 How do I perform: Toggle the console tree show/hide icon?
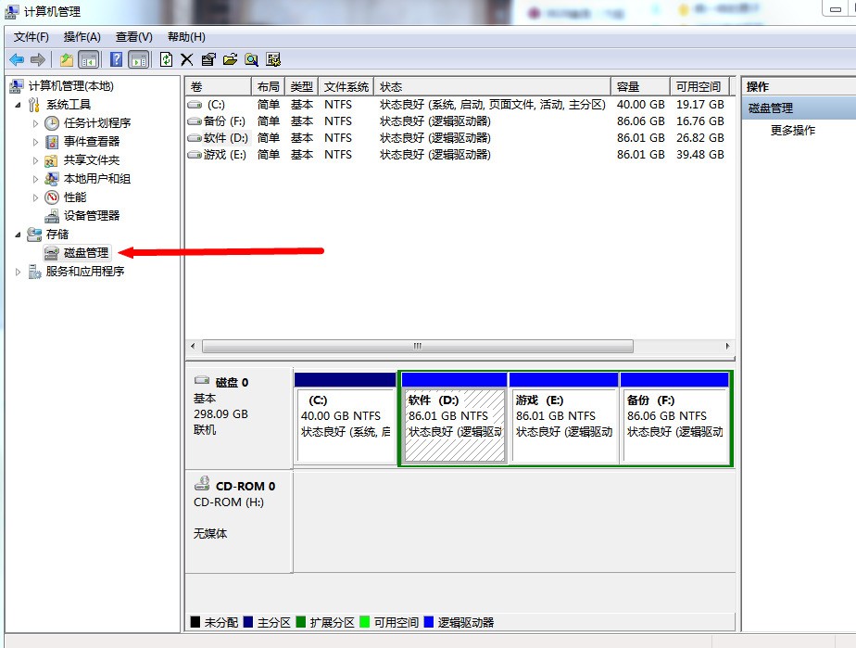[x=88, y=59]
